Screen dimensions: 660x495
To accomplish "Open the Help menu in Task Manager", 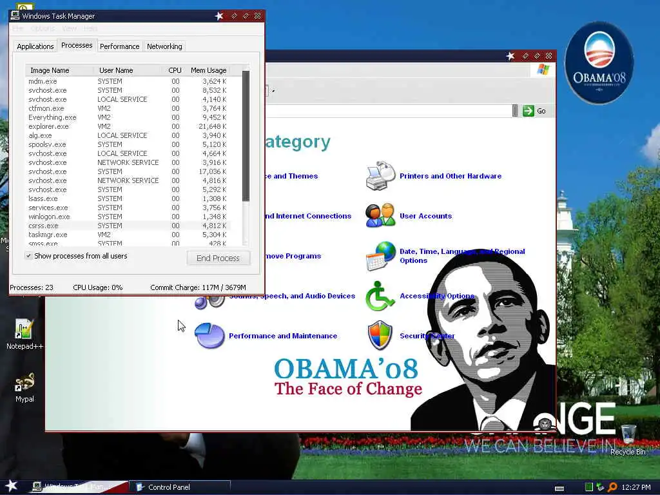I will click(x=90, y=28).
